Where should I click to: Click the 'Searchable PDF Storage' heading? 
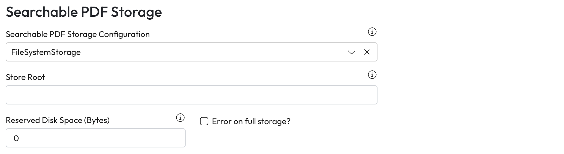[x=84, y=12]
